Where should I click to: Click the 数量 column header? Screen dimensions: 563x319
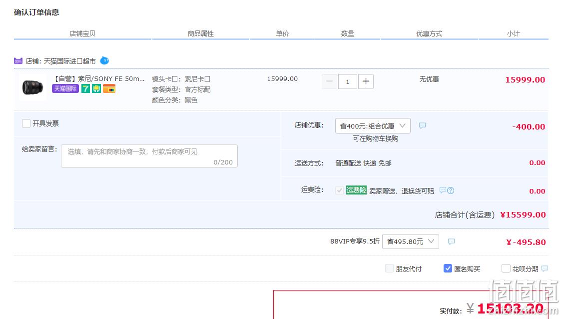coord(348,33)
